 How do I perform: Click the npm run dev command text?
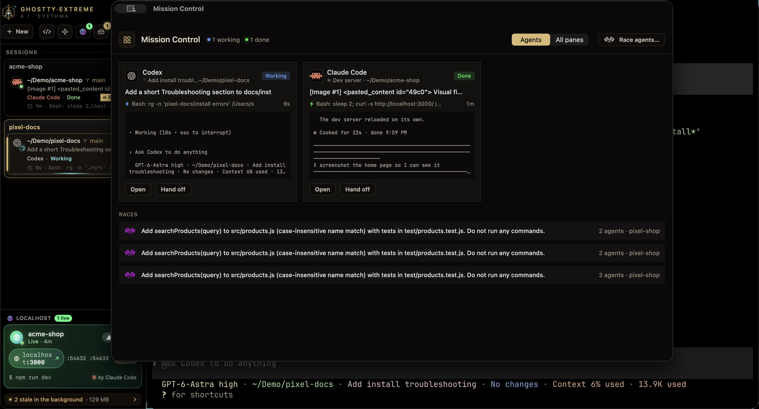pos(30,378)
